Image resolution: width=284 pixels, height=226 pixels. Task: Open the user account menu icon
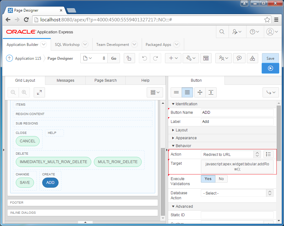click(272, 32)
